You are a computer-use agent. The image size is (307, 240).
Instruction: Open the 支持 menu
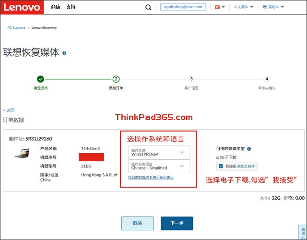pos(71,7)
